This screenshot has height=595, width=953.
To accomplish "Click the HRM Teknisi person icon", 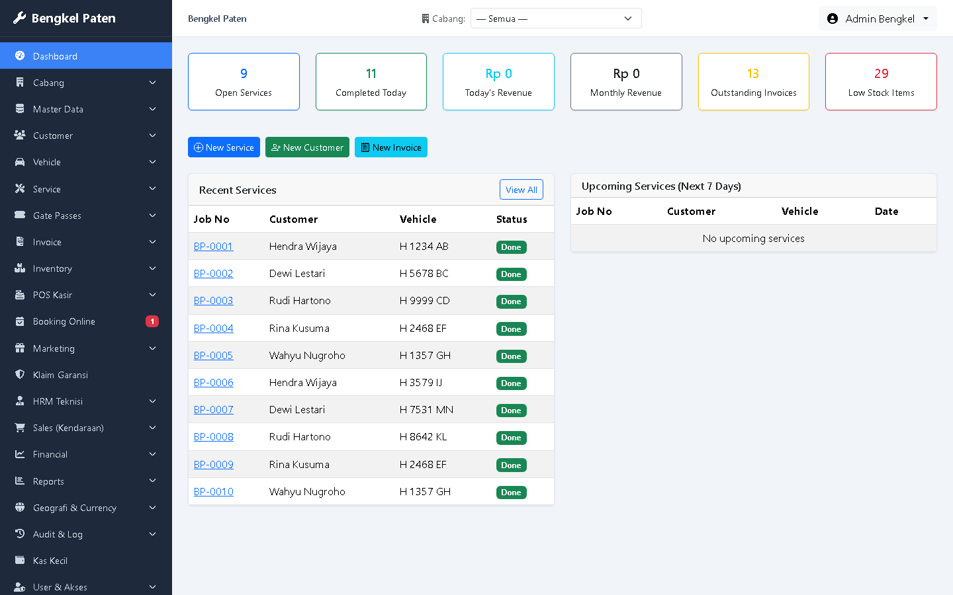I will [x=20, y=401].
